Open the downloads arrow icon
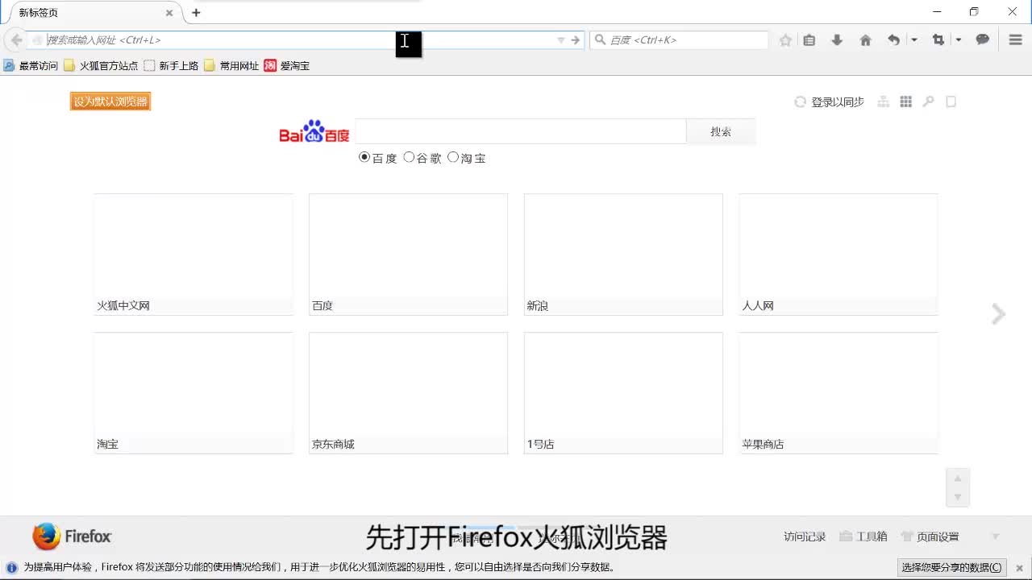The width and height of the screenshot is (1032, 580). pos(837,40)
